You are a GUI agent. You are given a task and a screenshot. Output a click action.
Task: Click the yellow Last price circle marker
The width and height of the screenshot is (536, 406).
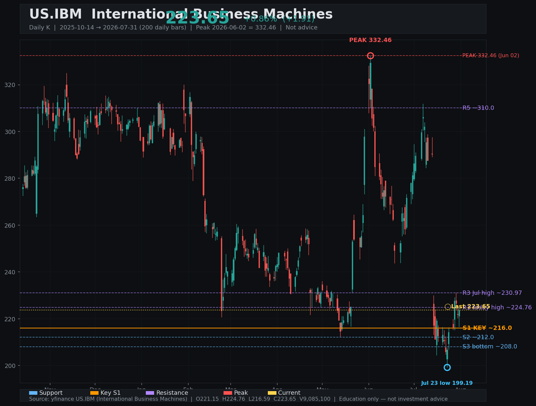(448, 307)
